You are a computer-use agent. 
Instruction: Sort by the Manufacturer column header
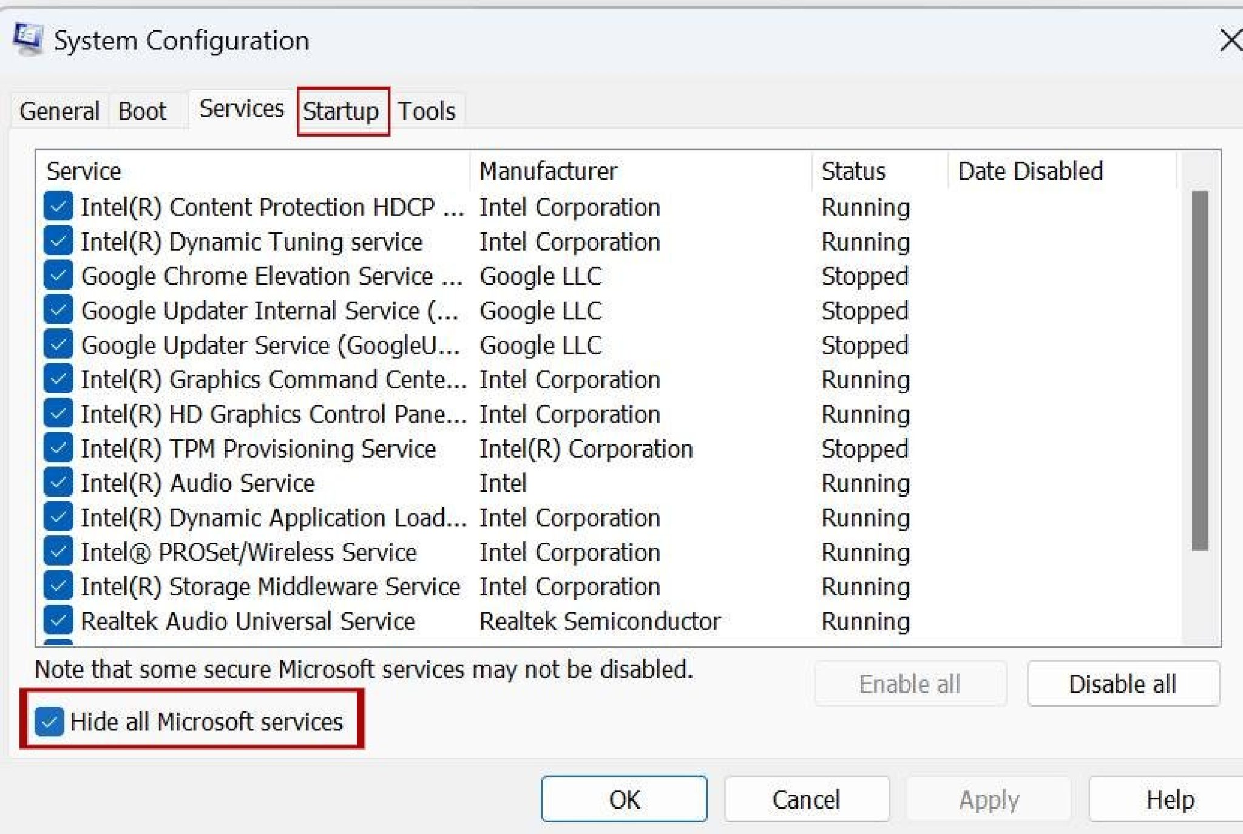point(547,171)
